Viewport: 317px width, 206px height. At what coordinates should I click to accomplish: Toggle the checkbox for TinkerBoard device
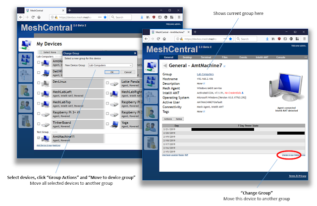coord(39,124)
